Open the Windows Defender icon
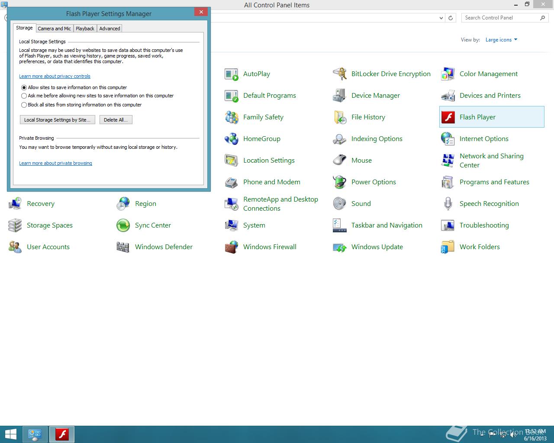This screenshot has height=443, width=554. 123,247
